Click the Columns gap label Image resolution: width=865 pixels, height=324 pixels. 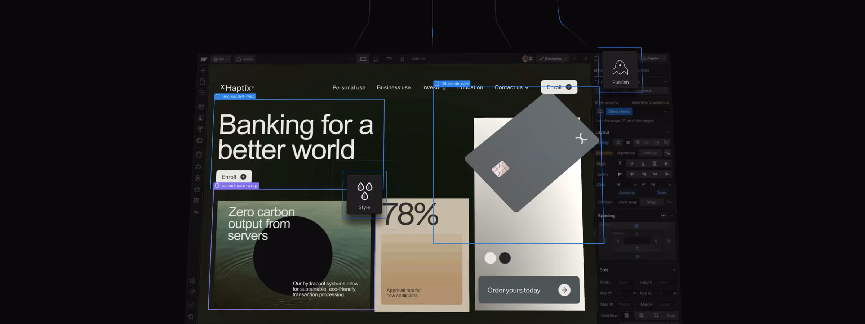(627, 193)
